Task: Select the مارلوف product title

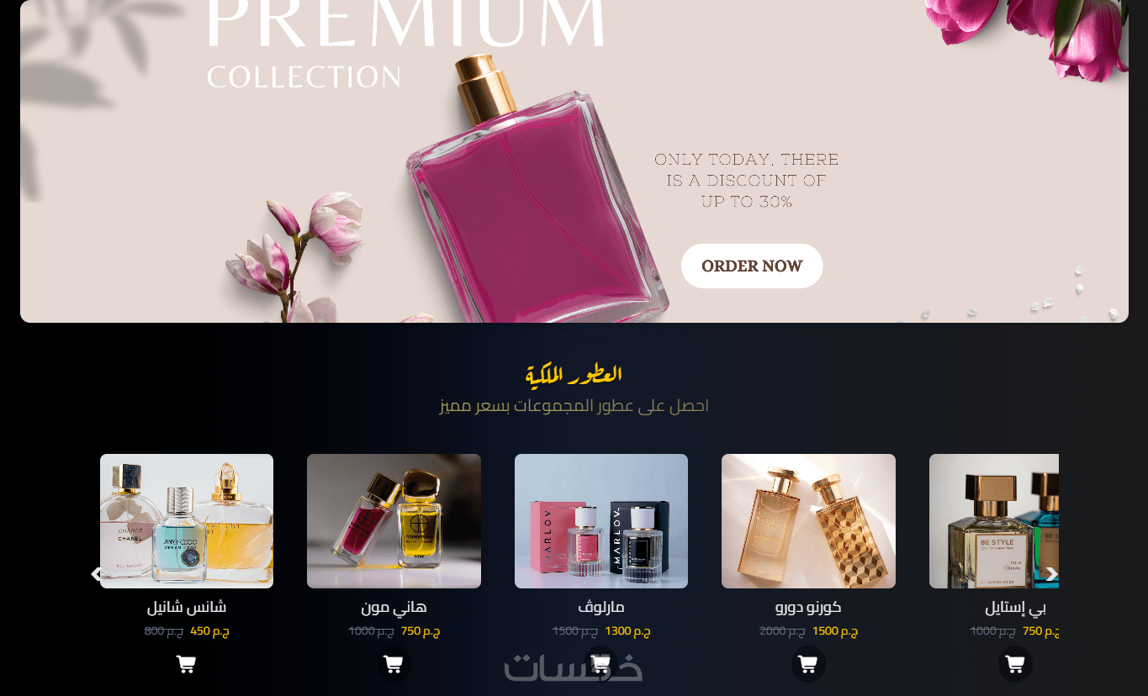Action: point(601,607)
